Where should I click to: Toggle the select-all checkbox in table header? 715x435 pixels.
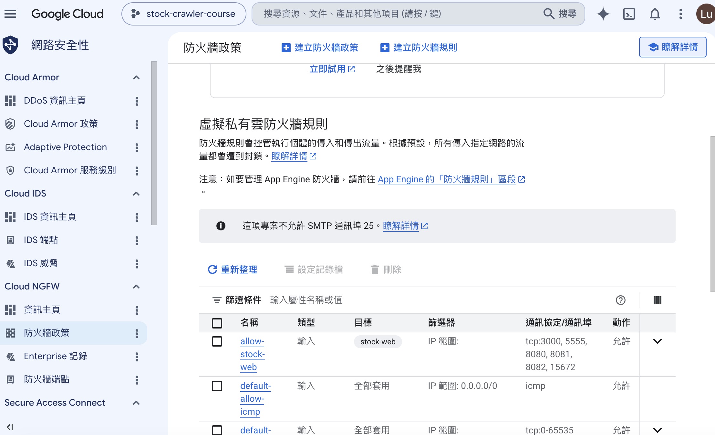point(217,323)
